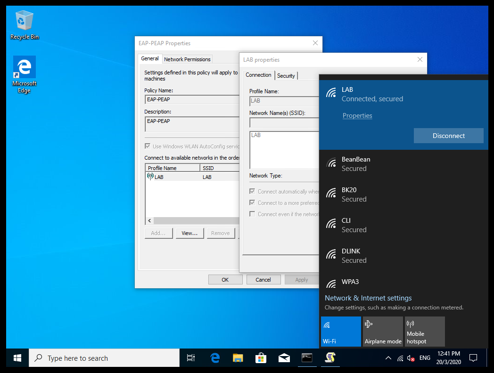Click the Network Name SSID input field
The height and width of the screenshot is (373, 494).
click(x=284, y=122)
